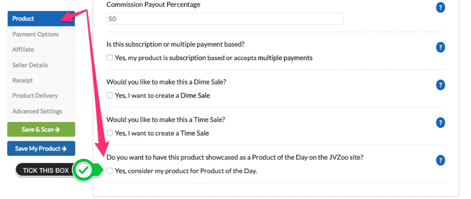Check the Time Sale checkbox
The height and width of the screenshot is (199, 471).
pos(109,133)
